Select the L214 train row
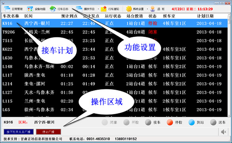 [115, 84]
